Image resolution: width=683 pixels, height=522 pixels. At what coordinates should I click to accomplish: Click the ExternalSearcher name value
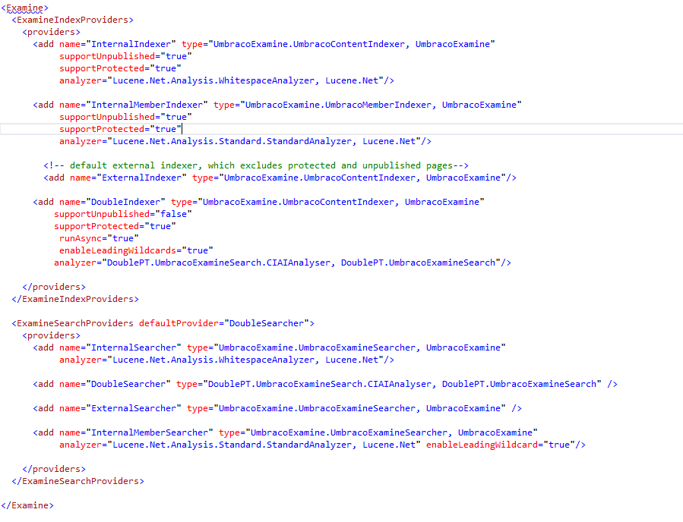(x=134, y=409)
